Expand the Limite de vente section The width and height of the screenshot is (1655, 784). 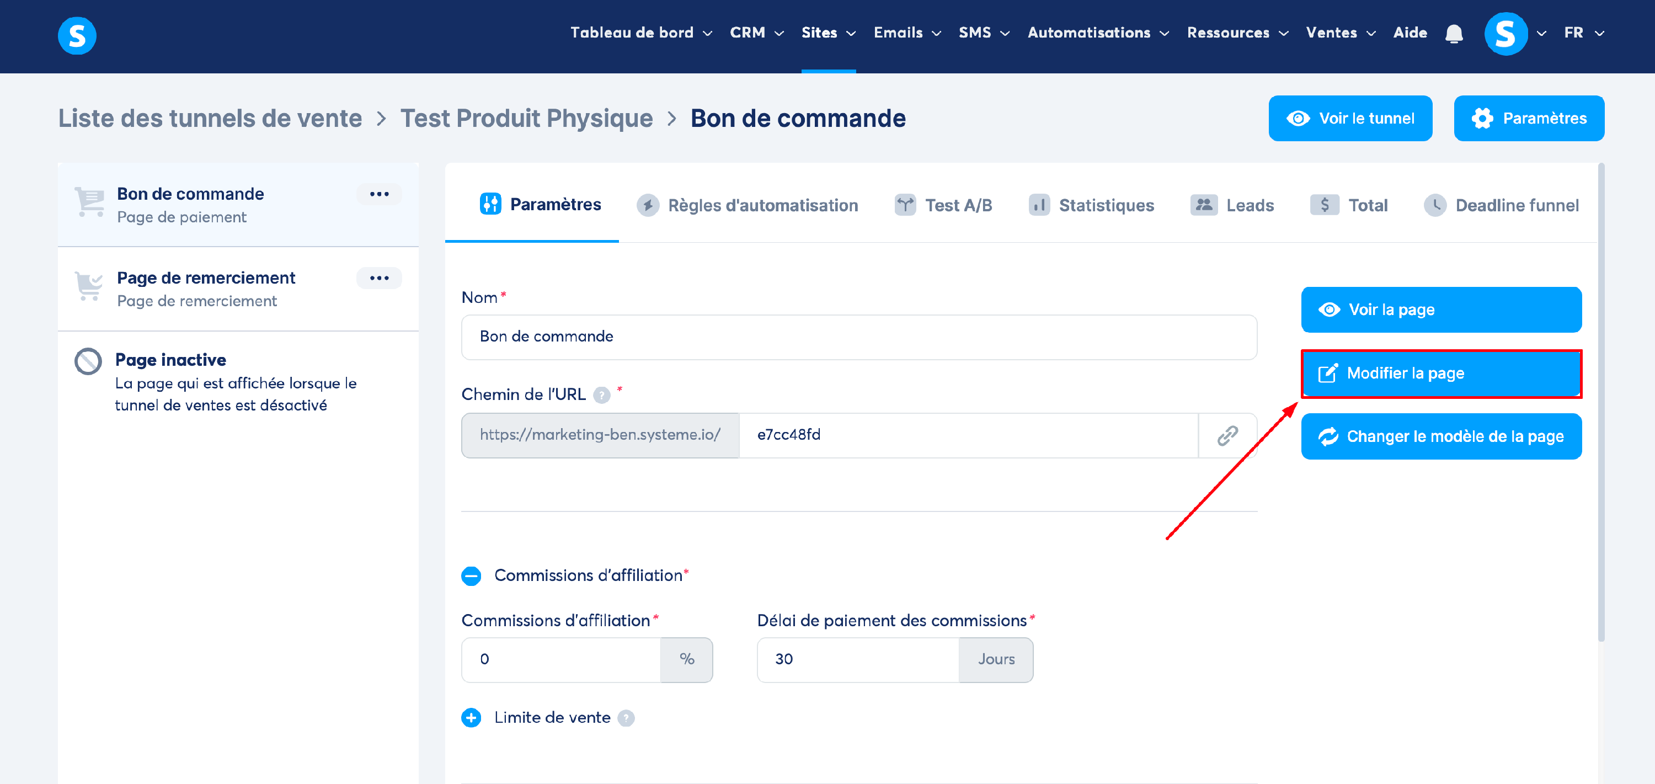(471, 718)
